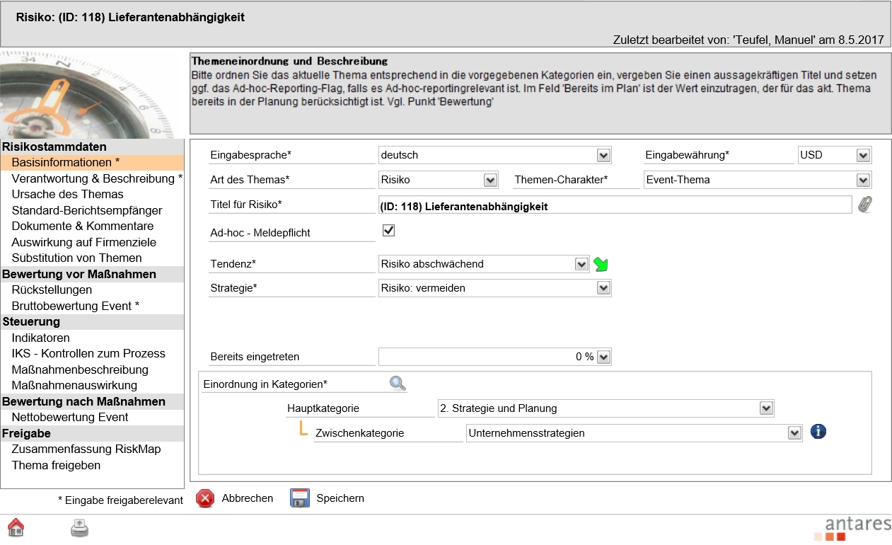Click the green tendency arrow icon

coord(601,265)
